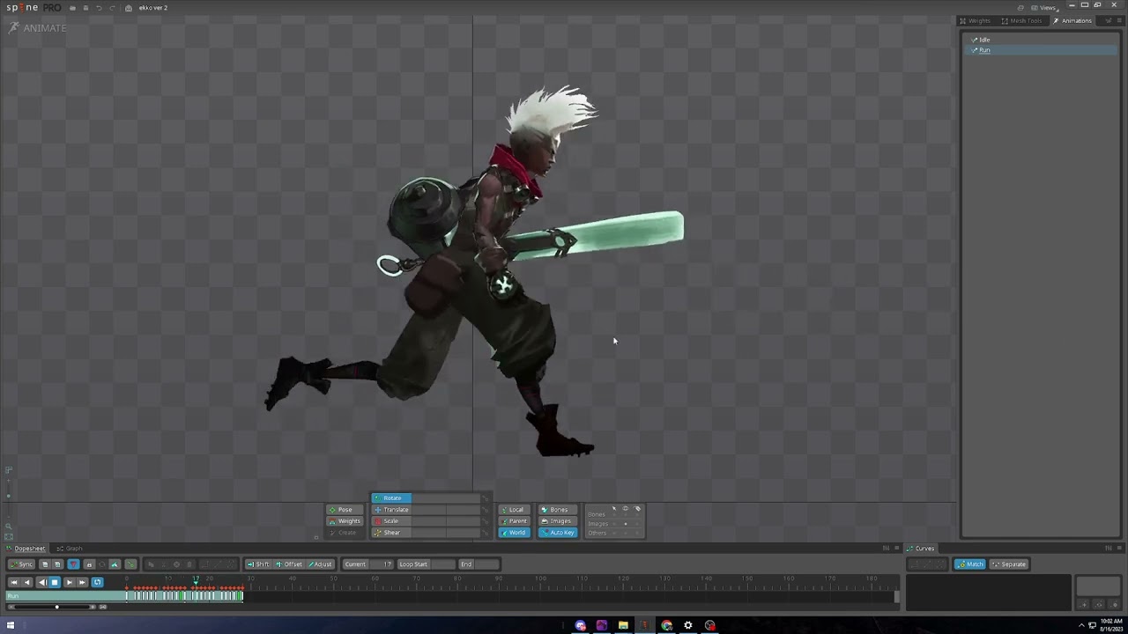
Task: Enable Adjust keys mode
Action: (x=320, y=564)
